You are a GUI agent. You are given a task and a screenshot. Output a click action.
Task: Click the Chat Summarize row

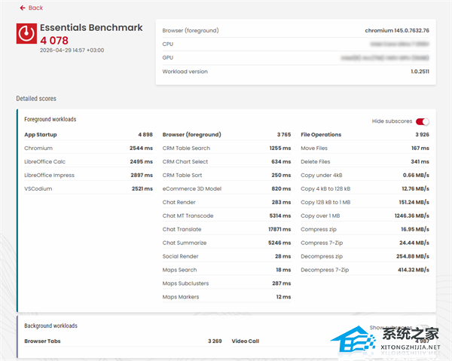click(227, 243)
